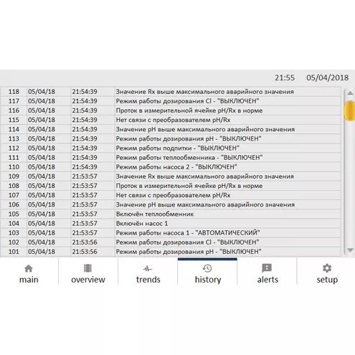355x355 pixels.
Task: Select row 103 насоса 1 АВТОМАТИЧЕСКИЙ
Action: coord(171,232)
